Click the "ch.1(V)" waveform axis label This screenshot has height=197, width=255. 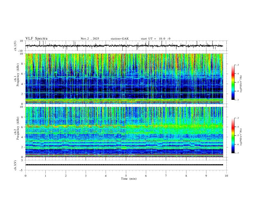tap(15, 46)
